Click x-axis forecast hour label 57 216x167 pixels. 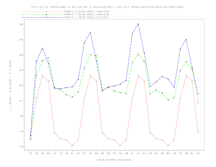click(x=144, y=153)
